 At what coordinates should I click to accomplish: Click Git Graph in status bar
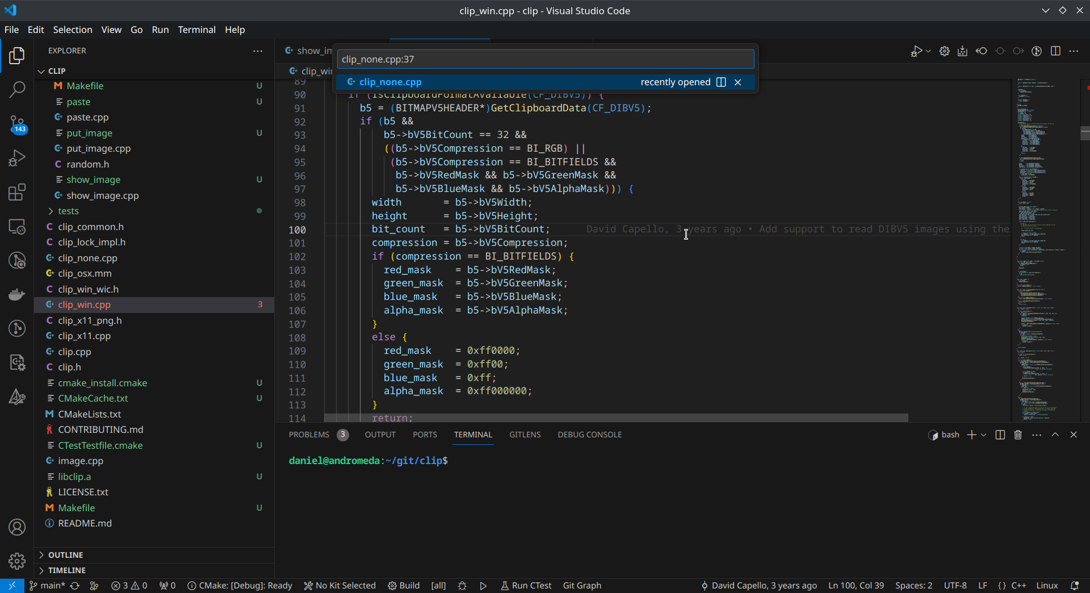tap(581, 586)
